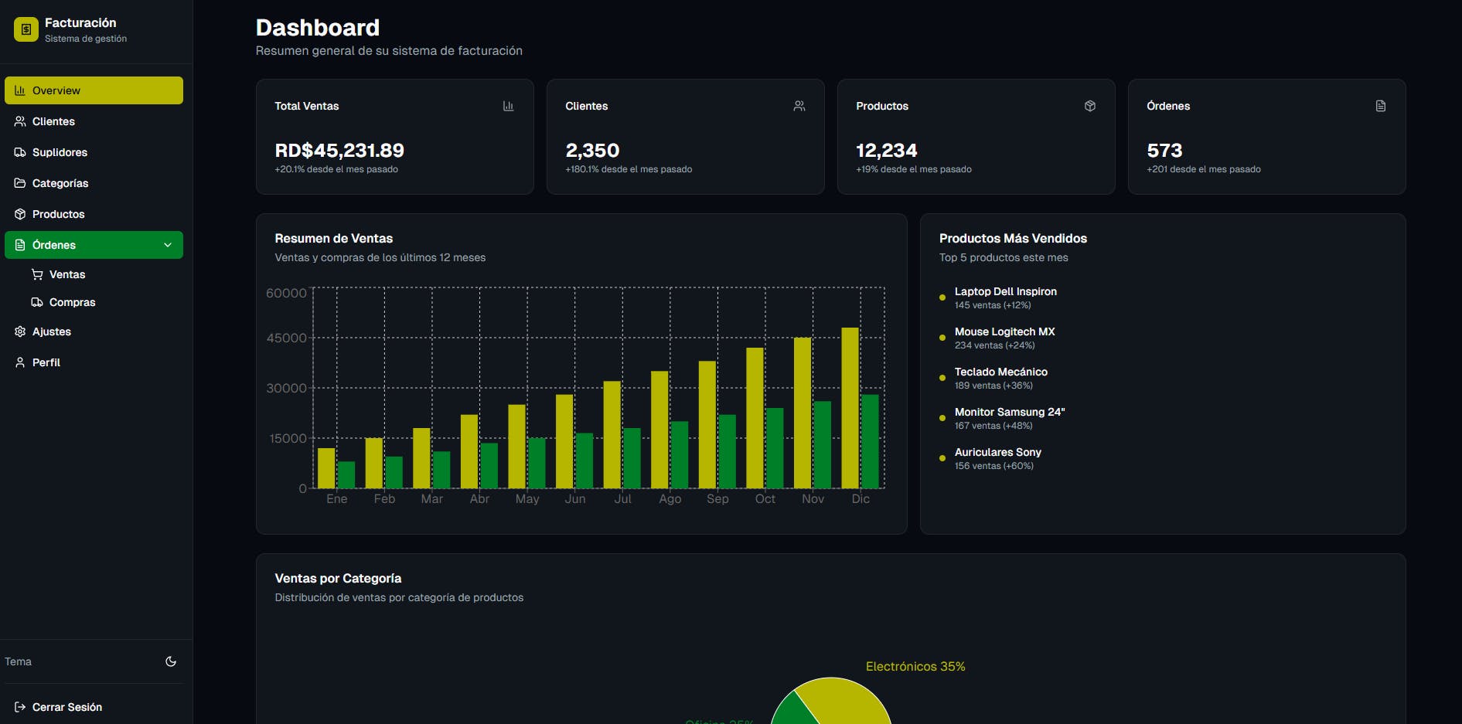
Task: Click Auriculares Sony product entry
Action: coord(990,458)
